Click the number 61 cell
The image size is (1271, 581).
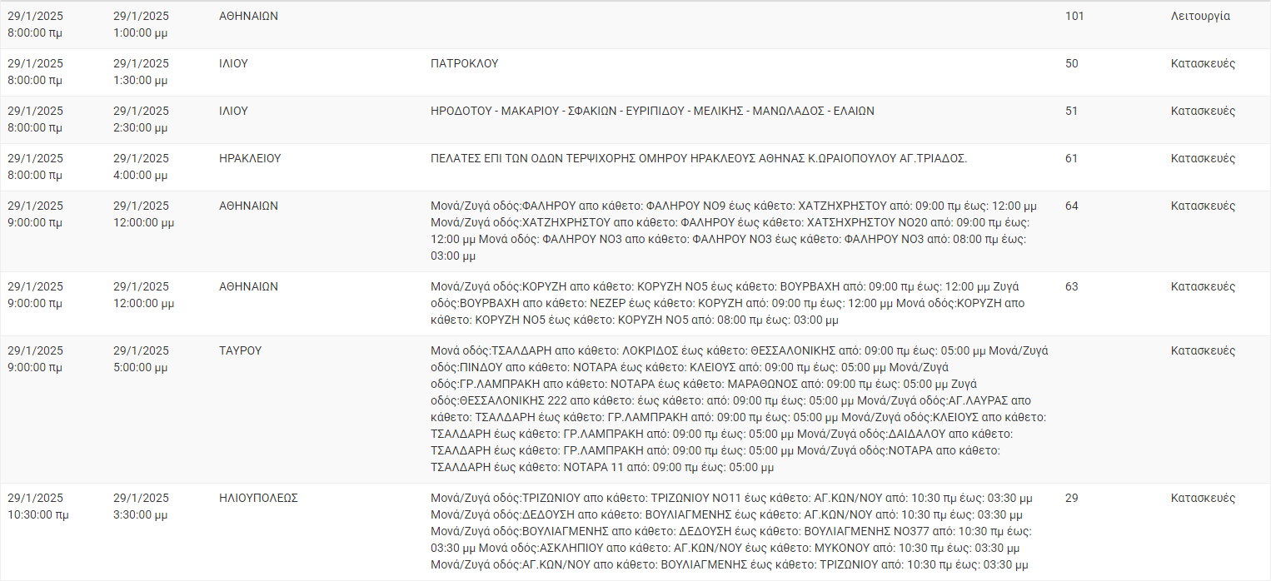click(x=1071, y=158)
